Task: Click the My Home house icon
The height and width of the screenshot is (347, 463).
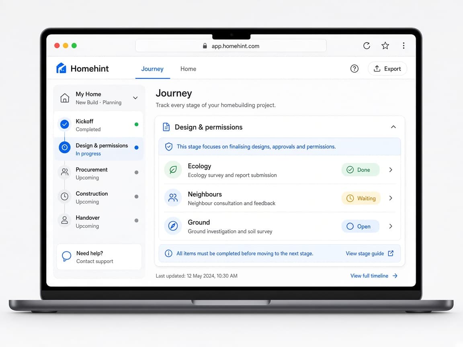Action: coord(65,98)
